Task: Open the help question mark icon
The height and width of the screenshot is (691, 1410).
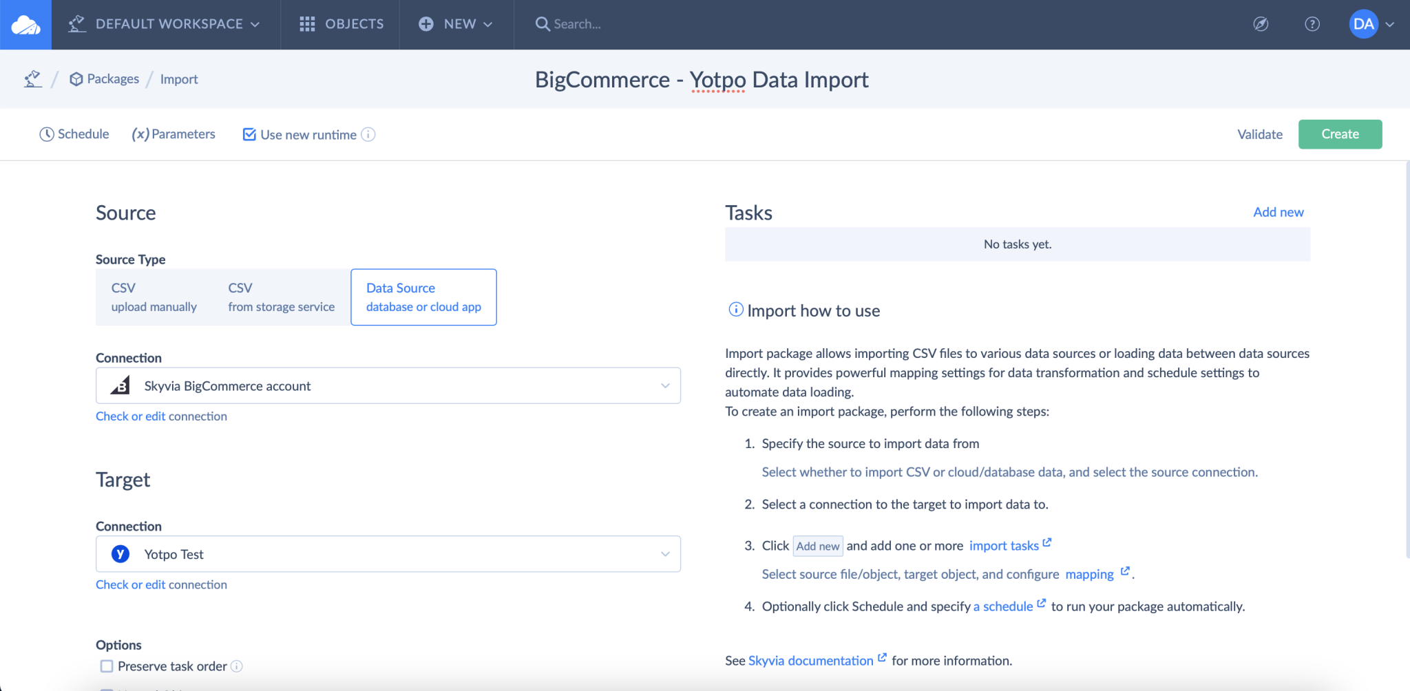Action: tap(1312, 24)
